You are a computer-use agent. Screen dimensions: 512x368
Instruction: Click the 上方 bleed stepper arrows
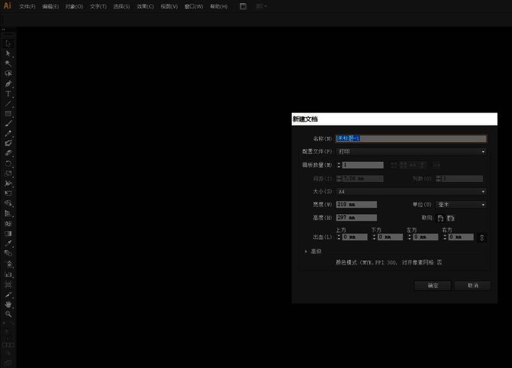click(339, 237)
